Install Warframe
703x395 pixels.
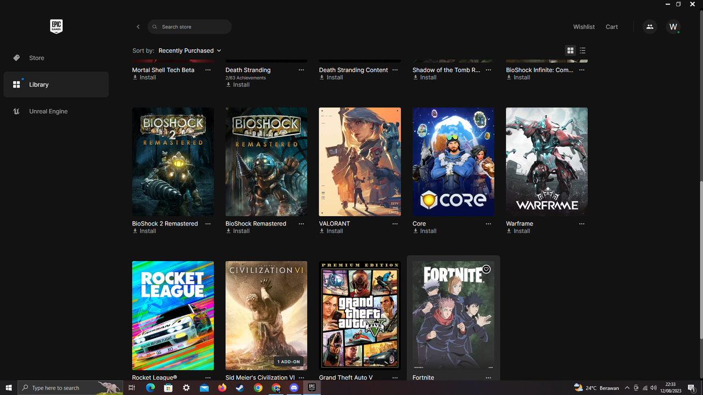(518, 231)
